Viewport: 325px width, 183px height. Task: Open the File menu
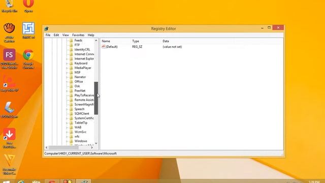(48, 35)
